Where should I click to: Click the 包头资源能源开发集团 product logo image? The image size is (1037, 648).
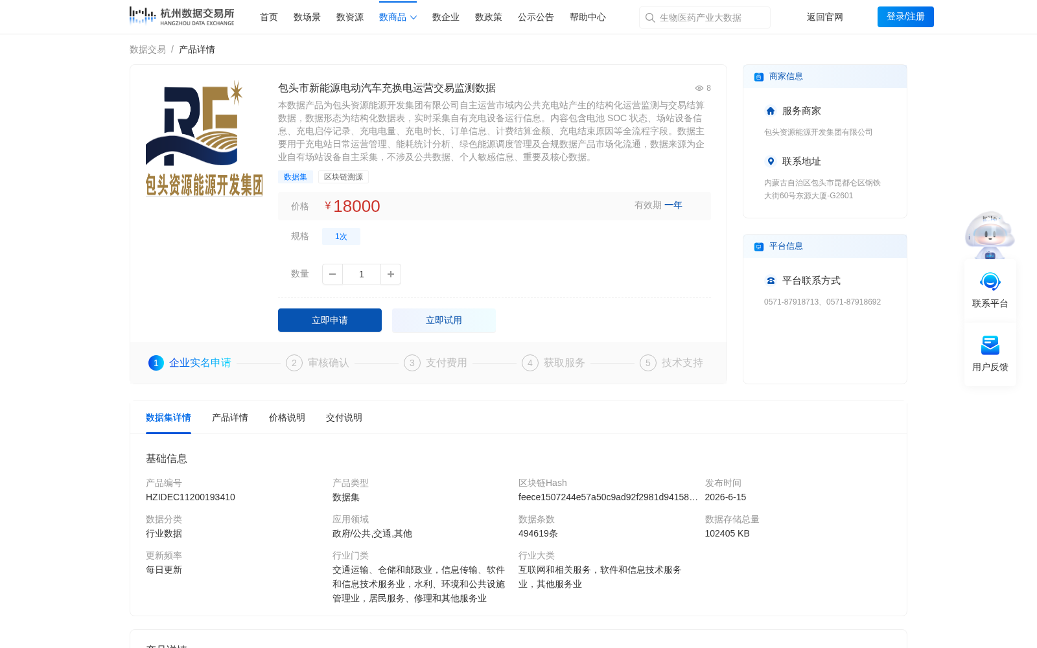(x=204, y=138)
